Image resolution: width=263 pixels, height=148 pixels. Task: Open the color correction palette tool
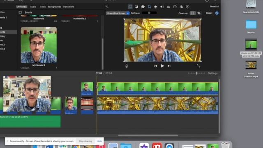click(143, 7)
